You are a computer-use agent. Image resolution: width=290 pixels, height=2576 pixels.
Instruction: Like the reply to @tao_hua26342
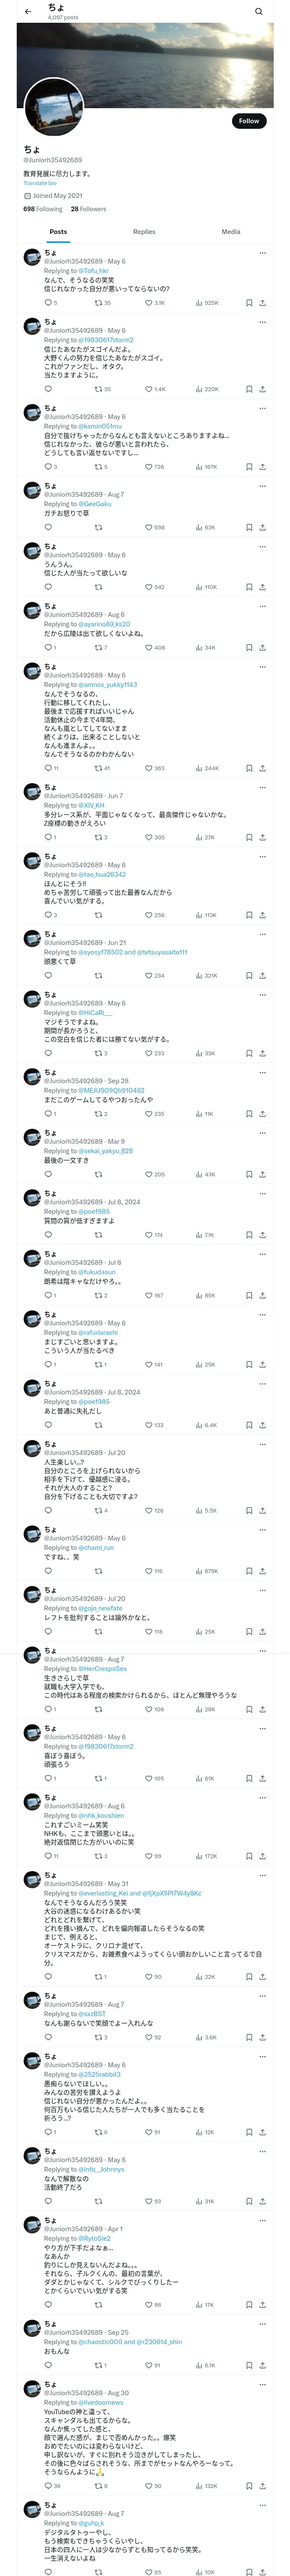[x=149, y=915]
